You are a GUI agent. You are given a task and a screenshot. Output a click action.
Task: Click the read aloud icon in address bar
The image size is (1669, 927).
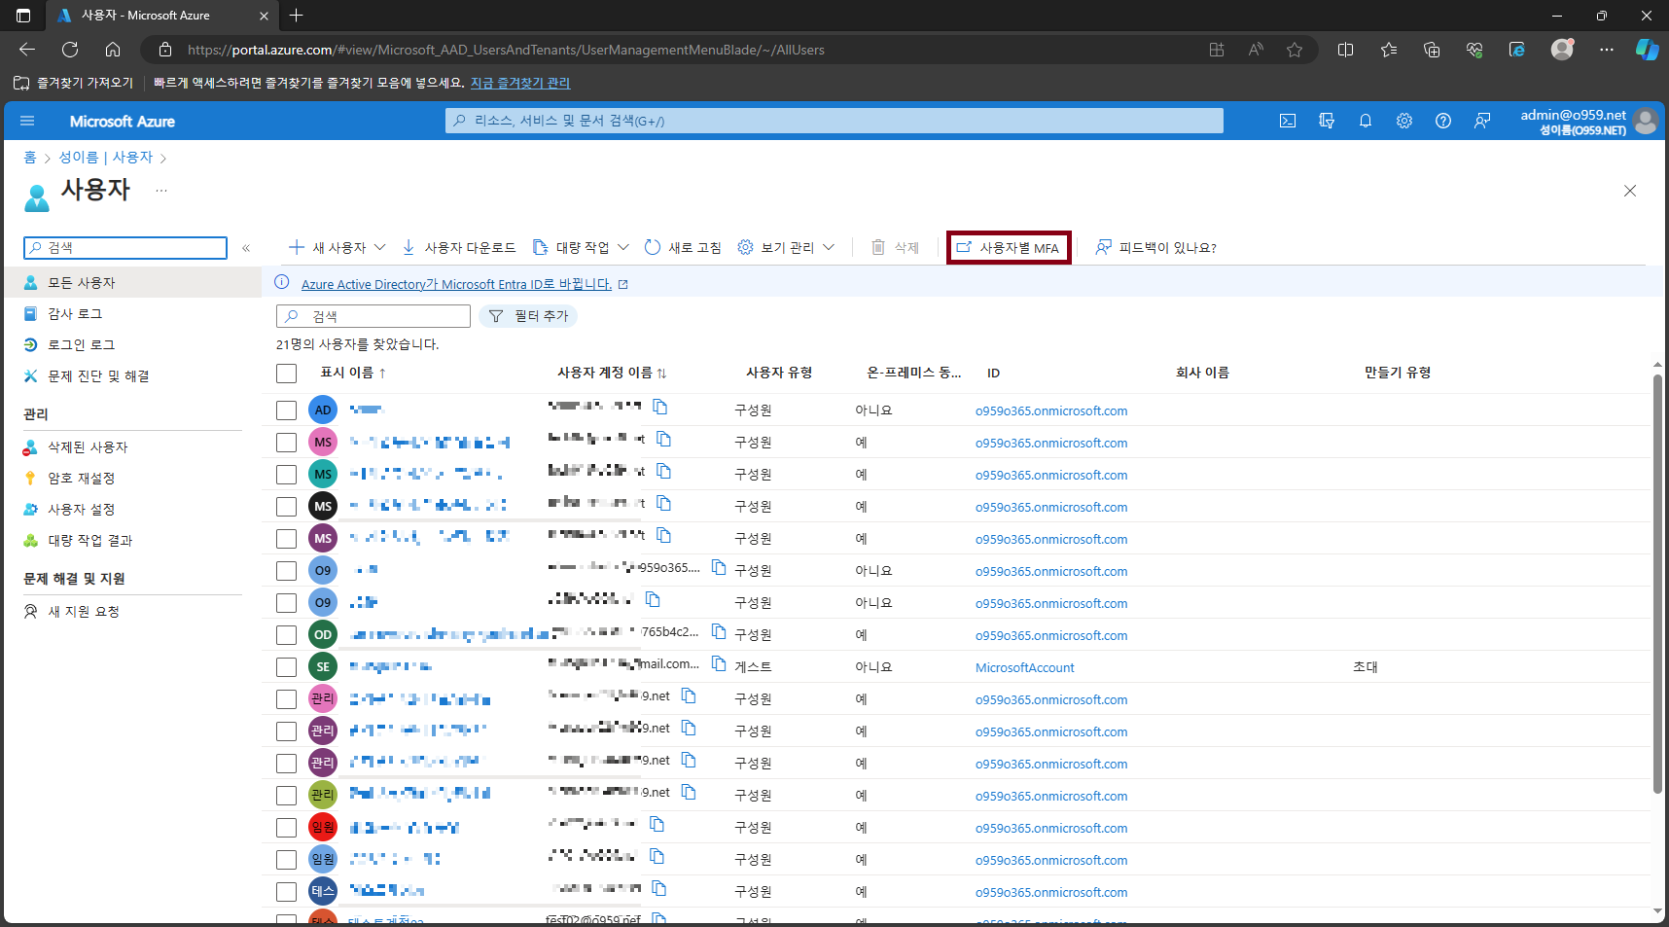coord(1256,50)
